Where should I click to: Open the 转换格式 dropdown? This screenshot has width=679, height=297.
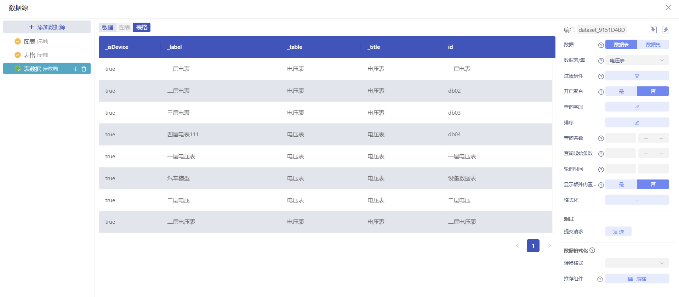pos(637,263)
